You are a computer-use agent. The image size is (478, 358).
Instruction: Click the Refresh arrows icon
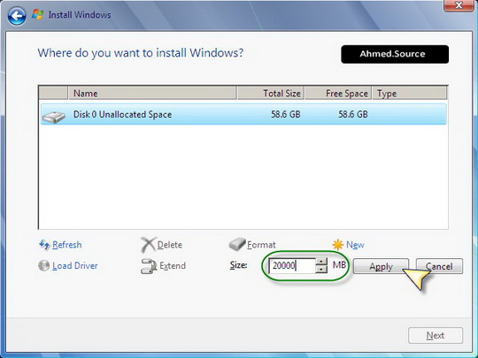[x=44, y=245]
